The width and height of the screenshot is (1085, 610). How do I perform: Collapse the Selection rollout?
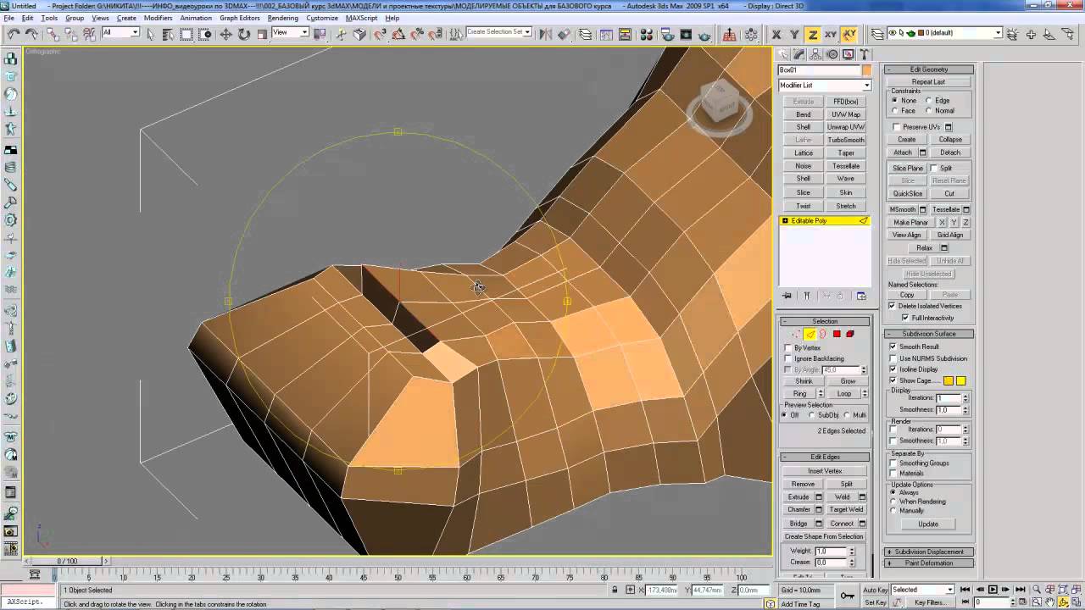(825, 321)
